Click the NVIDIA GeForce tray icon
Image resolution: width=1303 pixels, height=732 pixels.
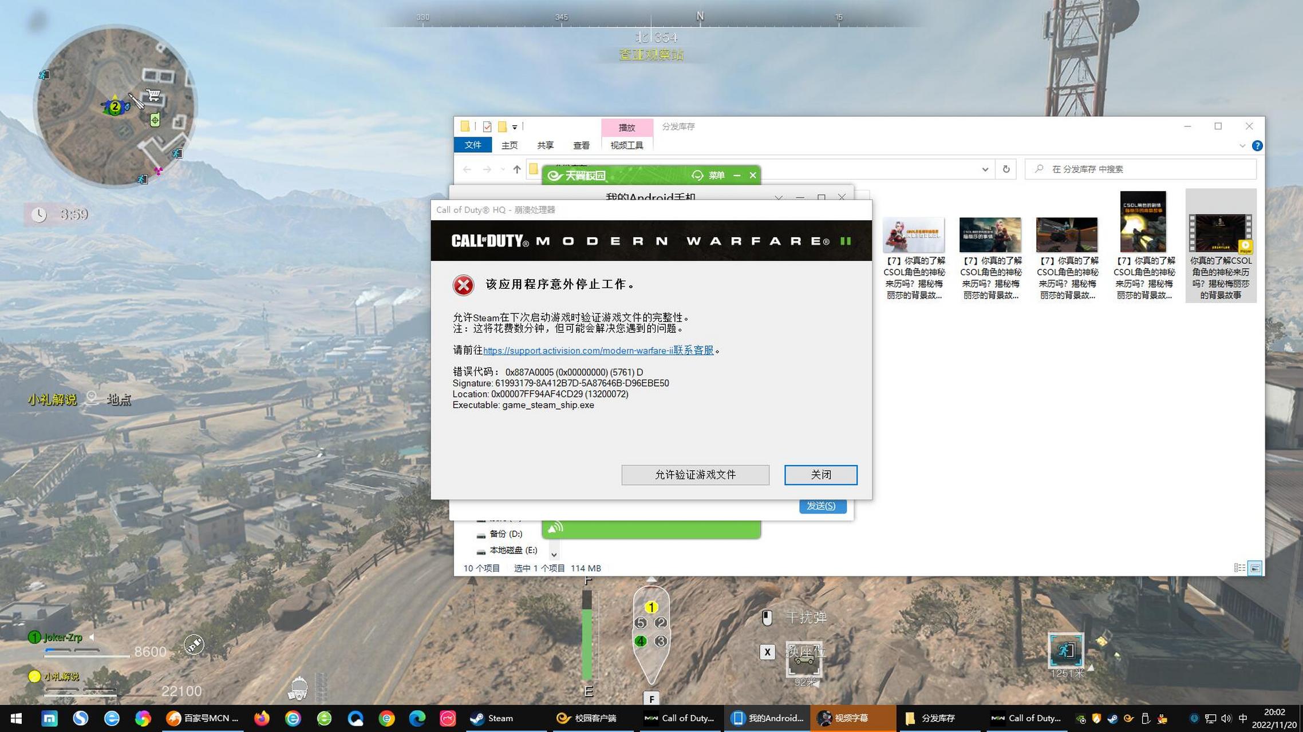(x=1080, y=719)
